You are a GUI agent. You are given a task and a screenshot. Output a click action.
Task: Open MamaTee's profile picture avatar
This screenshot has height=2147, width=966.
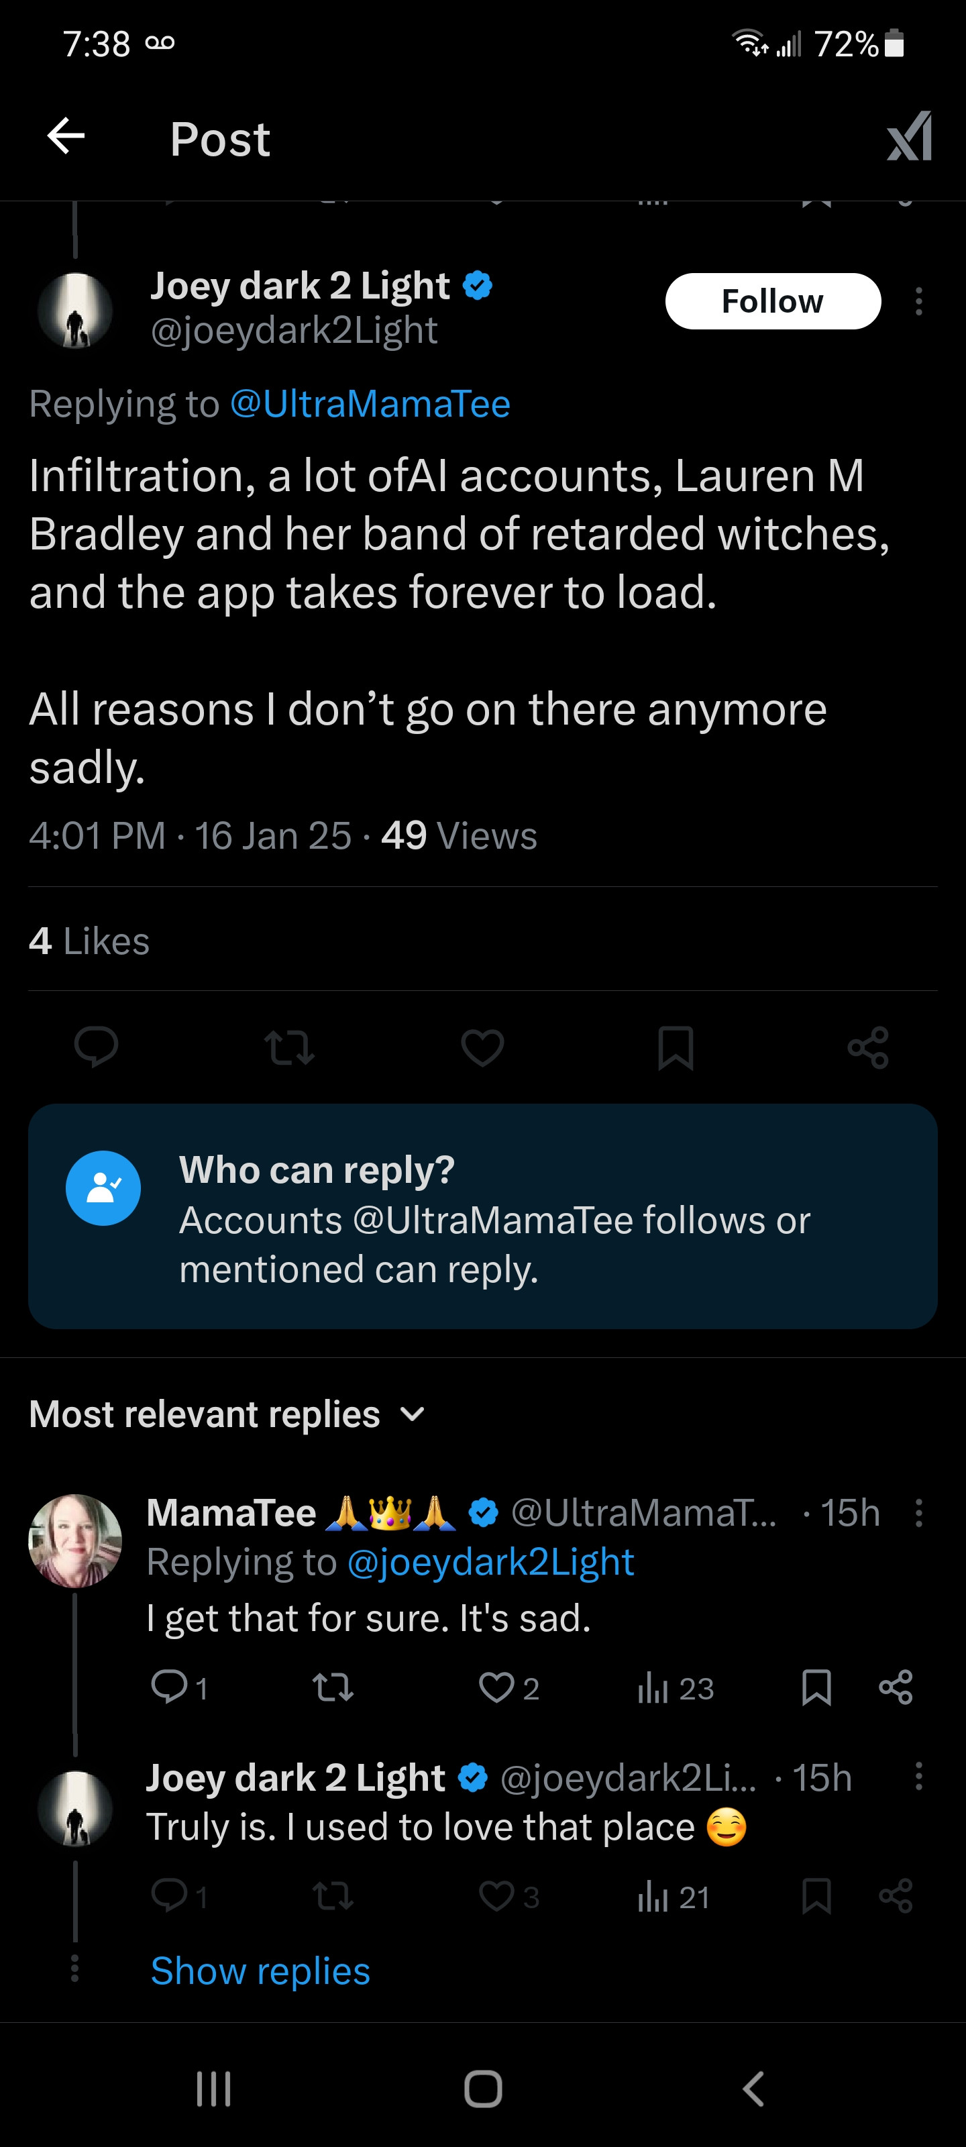click(75, 1540)
